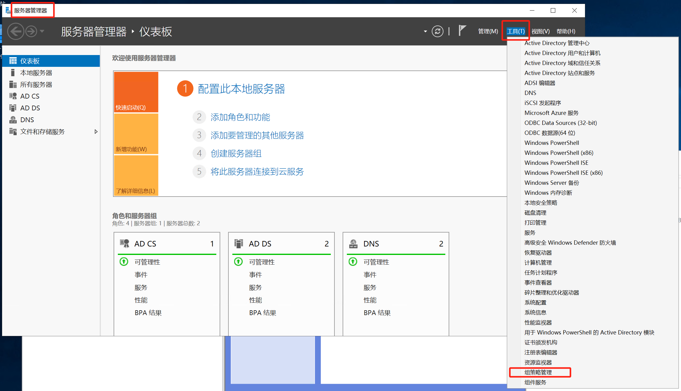Choose 证书颁发机构 from tools menu
This screenshot has width=681, height=391.
click(541, 342)
